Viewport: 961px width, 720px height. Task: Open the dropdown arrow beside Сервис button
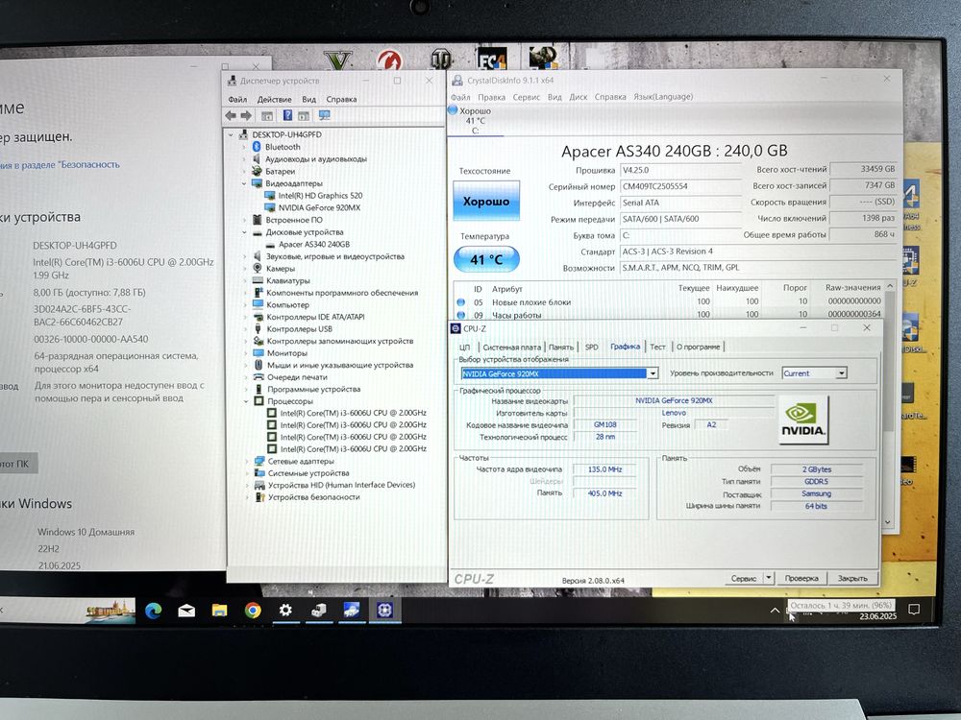[769, 577]
